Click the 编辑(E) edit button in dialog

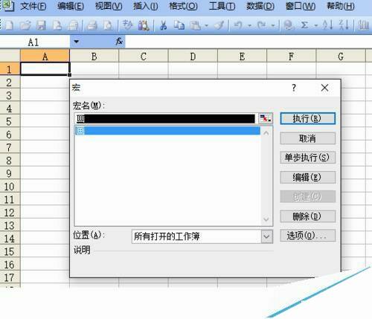tap(307, 177)
